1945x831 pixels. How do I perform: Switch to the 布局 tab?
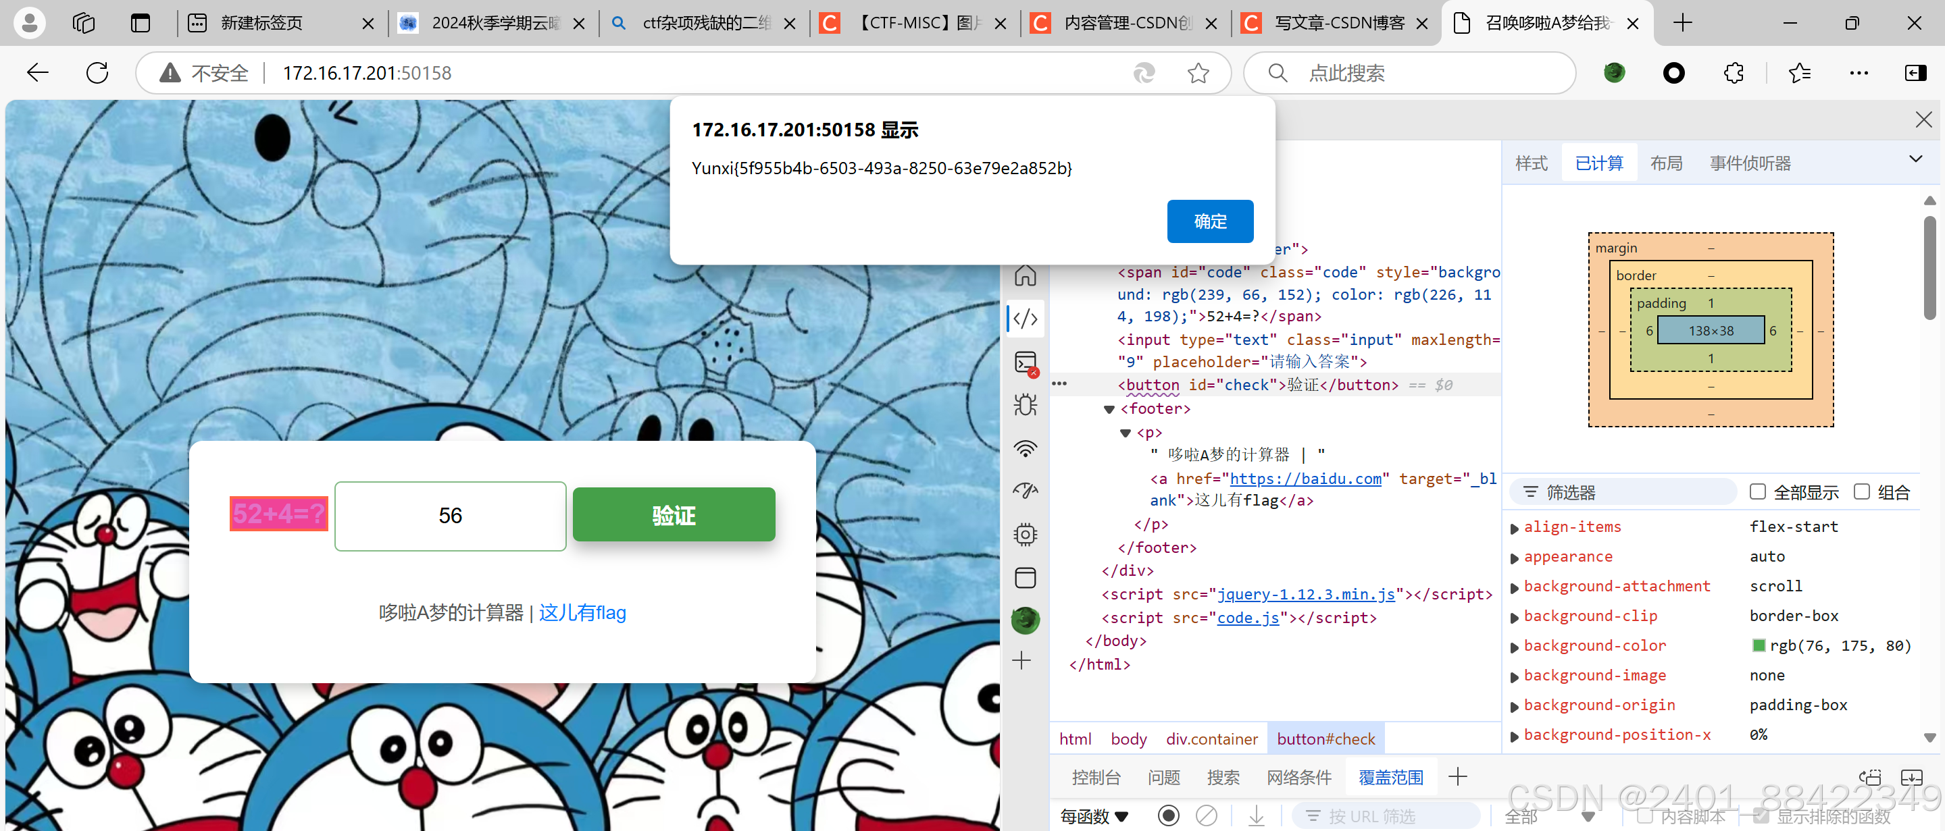[x=1665, y=163]
